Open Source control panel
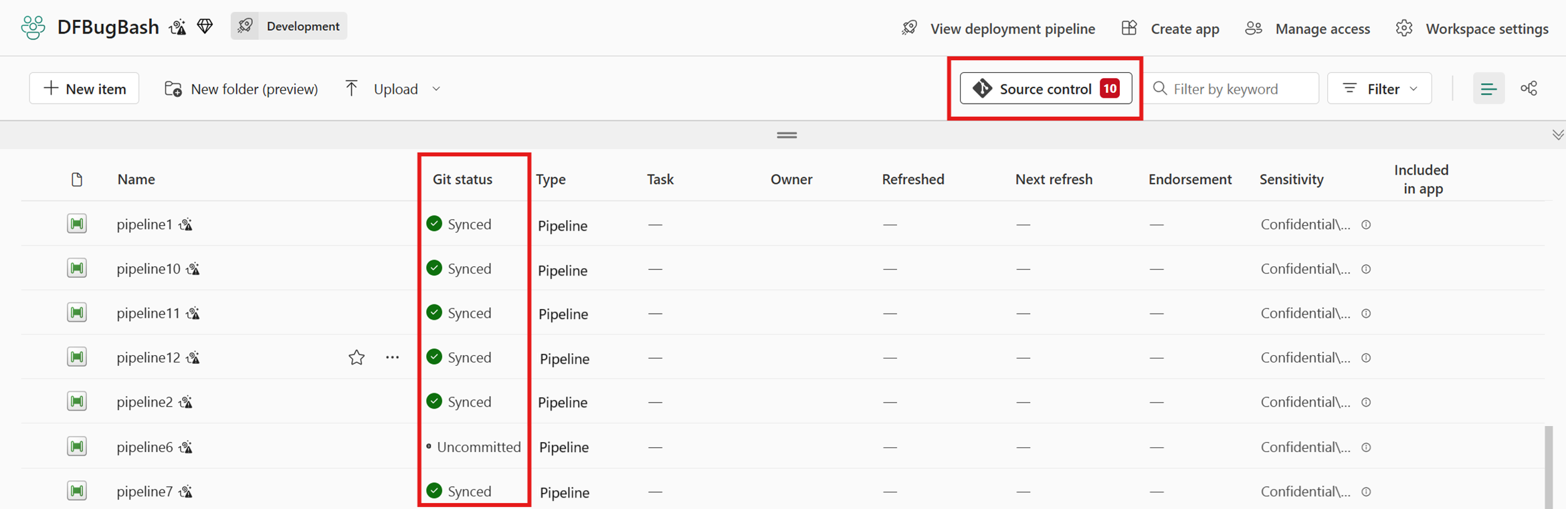Image resolution: width=1566 pixels, height=509 pixels. click(x=1046, y=89)
